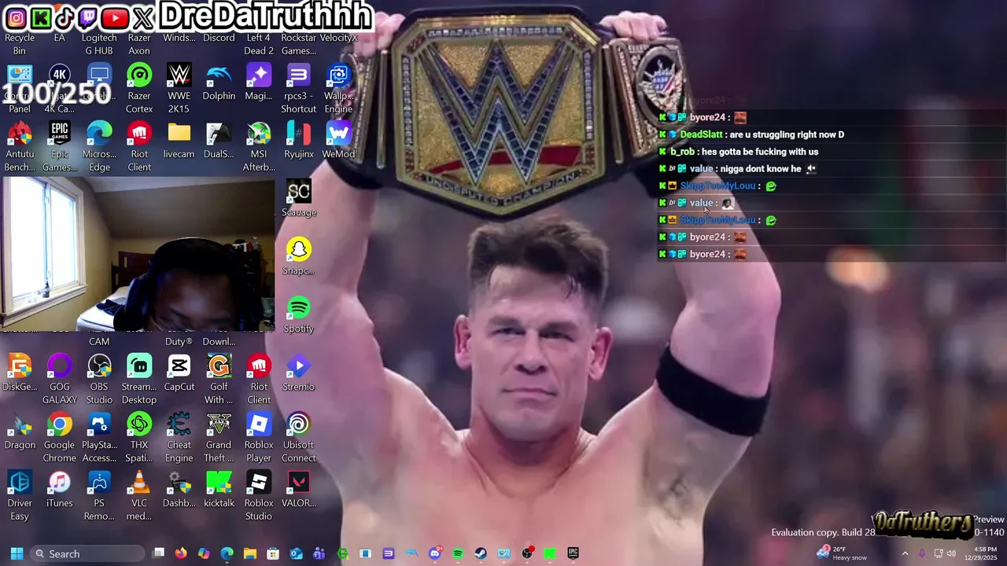Open the clock and calendar flyout
The width and height of the screenshot is (1007, 566).
[x=981, y=553]
